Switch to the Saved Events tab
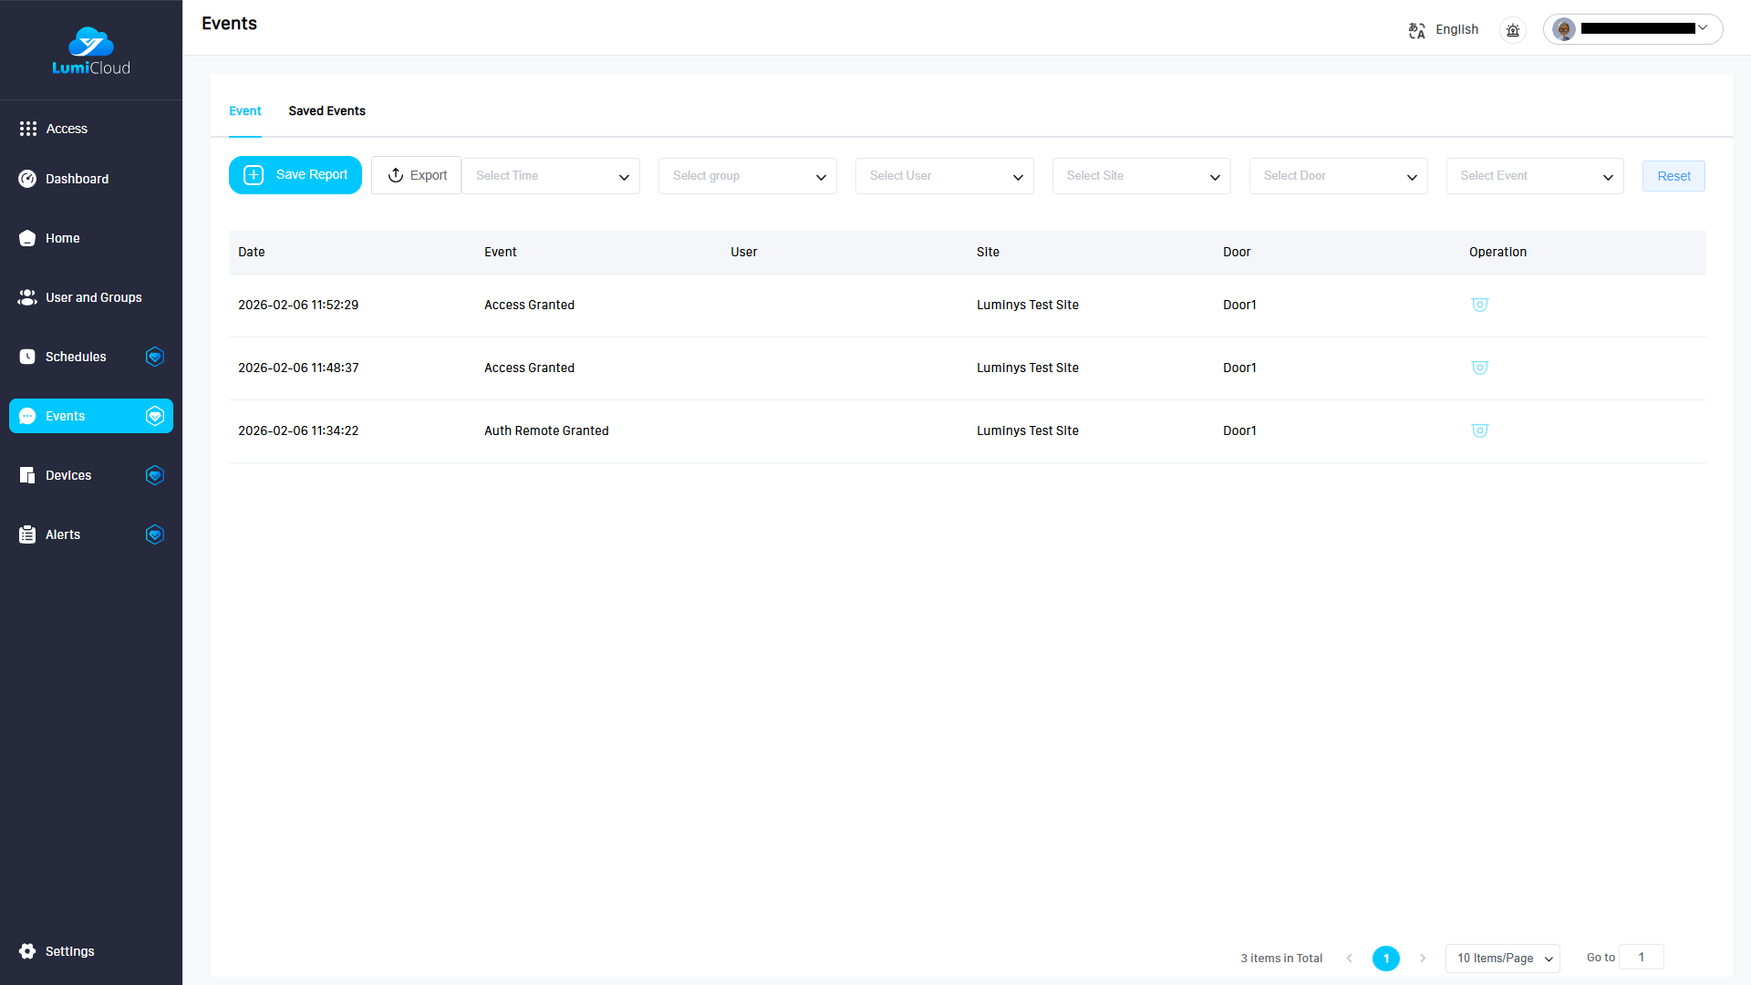 click(326, 111)
